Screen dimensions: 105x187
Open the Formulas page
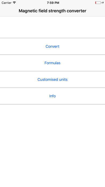52,63
